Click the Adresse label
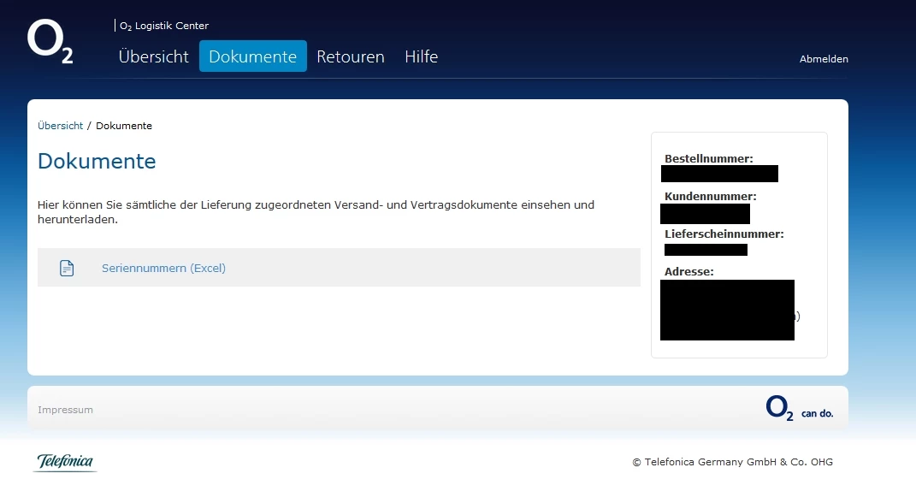Viewport: 916px width, 503px height. [x=688, y=272]
